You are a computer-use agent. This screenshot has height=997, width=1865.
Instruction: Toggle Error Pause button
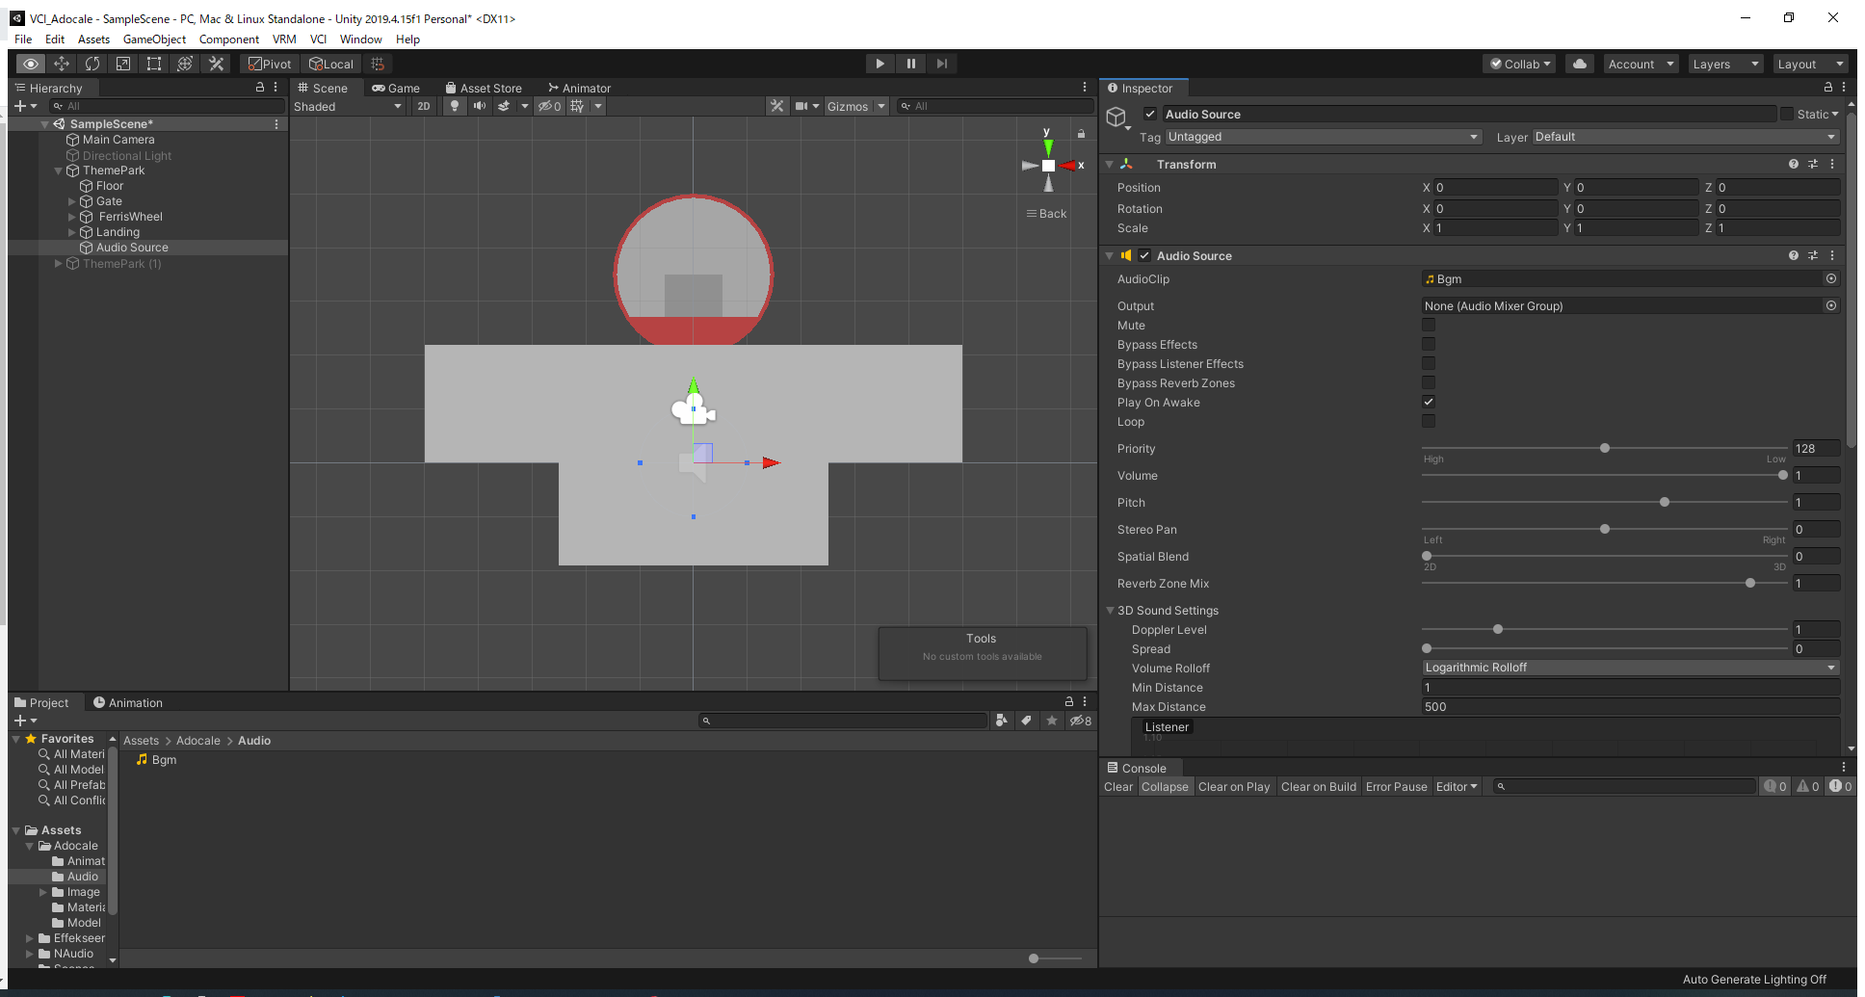click(1396, 787)
